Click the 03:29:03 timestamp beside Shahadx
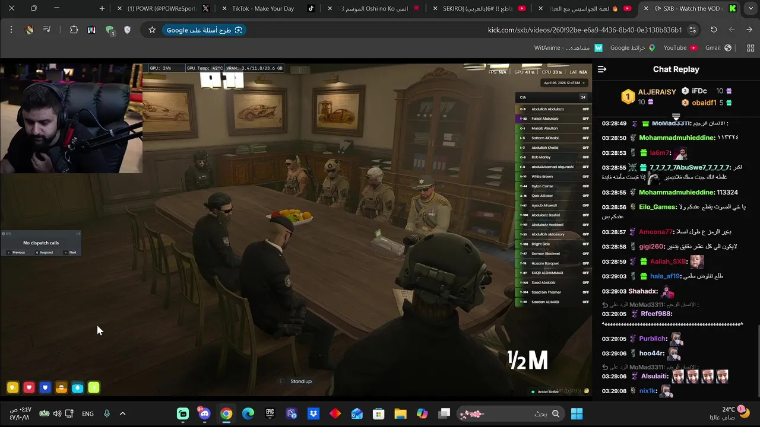Image resolution: width=760 pixels, height=427 pixels. point(613,291)
